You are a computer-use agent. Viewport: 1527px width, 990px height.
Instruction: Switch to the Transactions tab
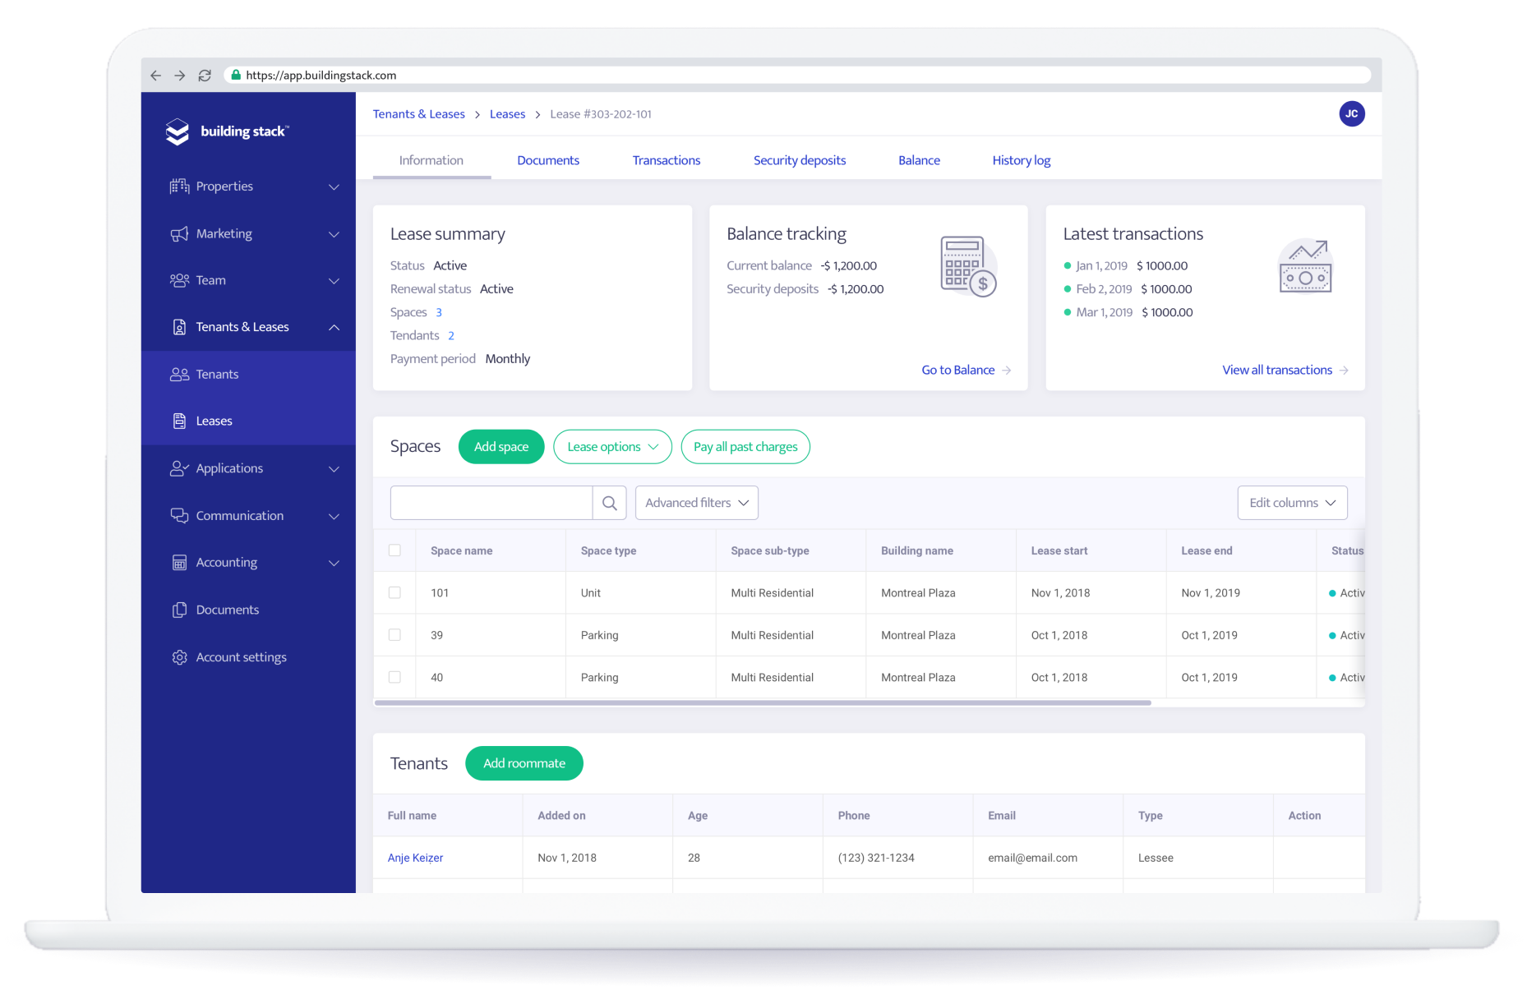[x=666, y=160]
